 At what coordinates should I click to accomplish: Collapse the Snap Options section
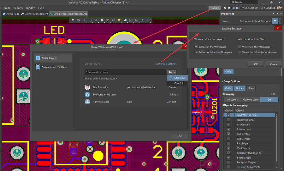coord(222,81)
